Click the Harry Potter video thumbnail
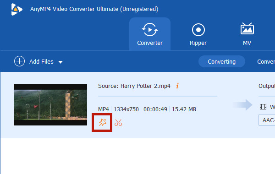 pyautogui.click(x=50, y=105)
